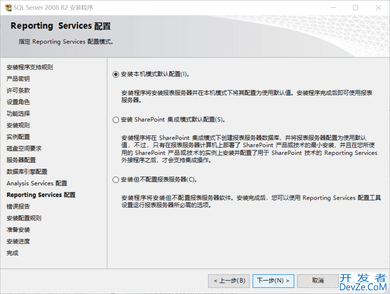Select 安装配置规则 step in sidebar
390x294 pixels.
click(24, 218)
